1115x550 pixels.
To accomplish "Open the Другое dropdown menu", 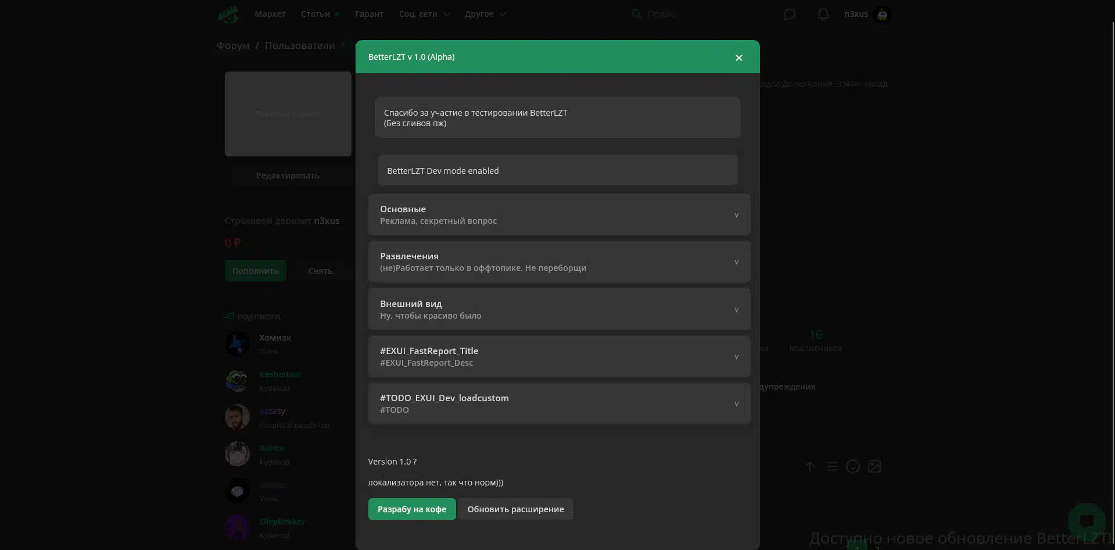I will 485,14.
